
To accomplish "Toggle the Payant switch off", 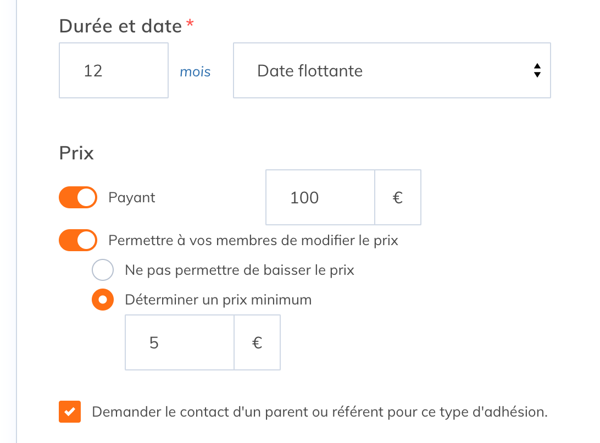I will (x=78, y=197).
